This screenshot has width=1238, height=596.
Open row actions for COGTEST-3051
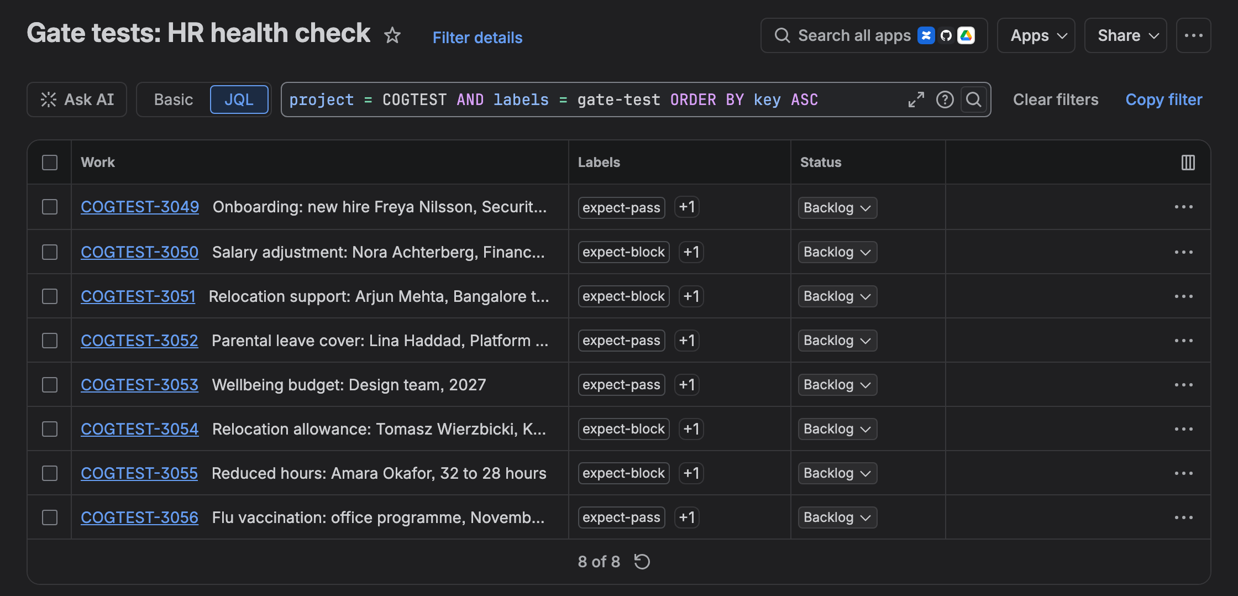1183,296
